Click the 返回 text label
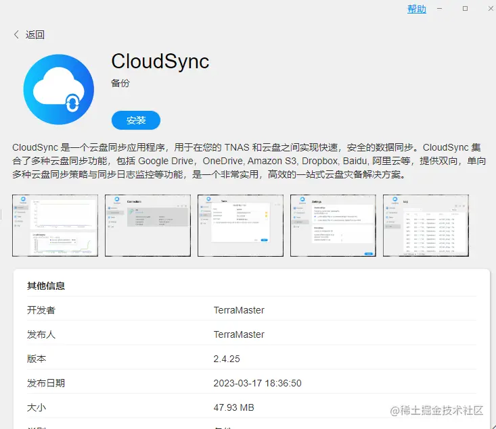 [35, 34]
